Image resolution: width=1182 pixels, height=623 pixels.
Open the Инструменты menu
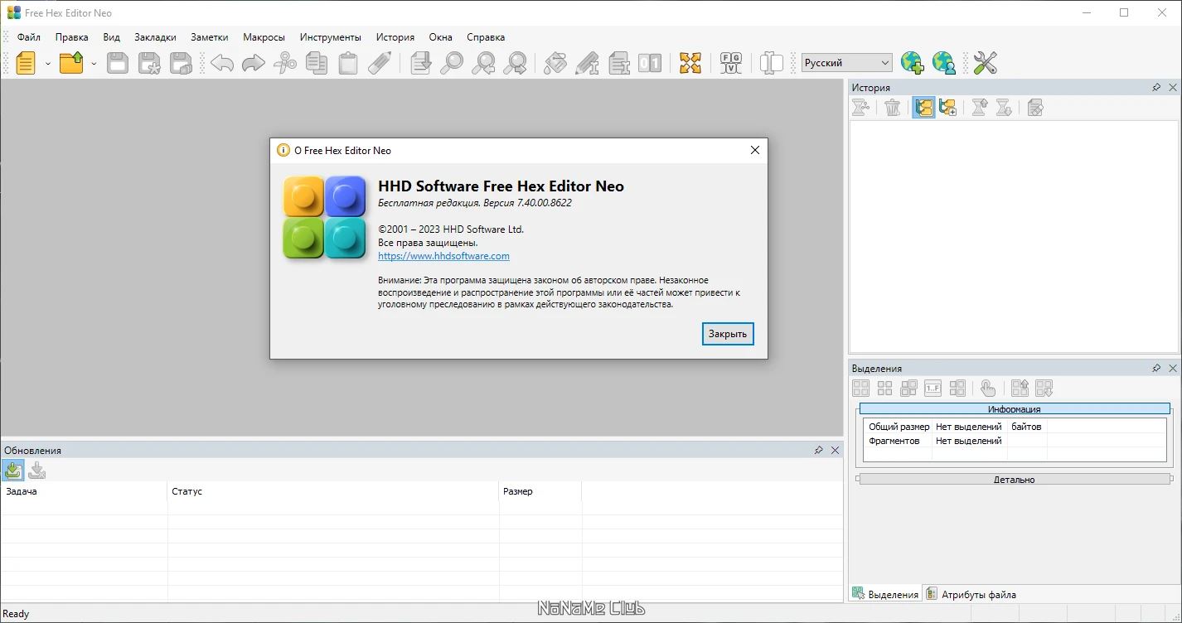click(x=331, y=37)
